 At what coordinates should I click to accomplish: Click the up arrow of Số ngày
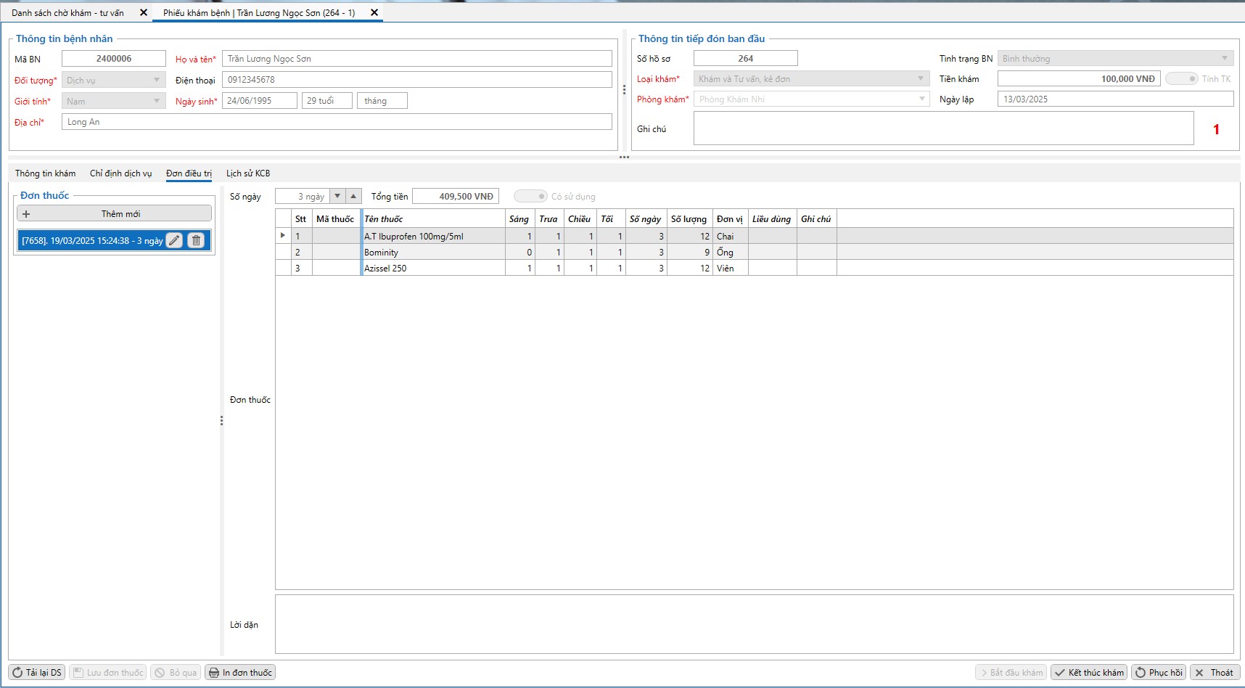pyautogui.click(x=353, y=196)
